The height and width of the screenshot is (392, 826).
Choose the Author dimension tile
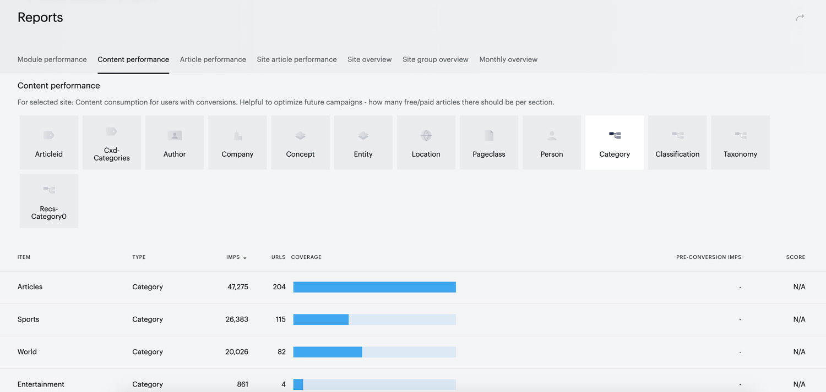tap(175, 142)
